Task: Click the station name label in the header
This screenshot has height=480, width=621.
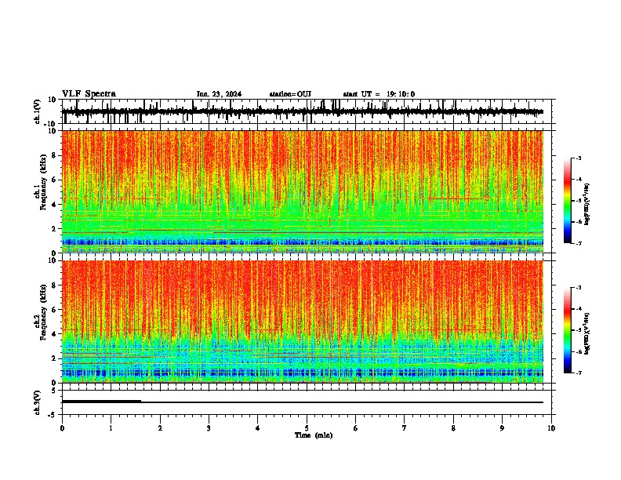Action: click(290, 94)
